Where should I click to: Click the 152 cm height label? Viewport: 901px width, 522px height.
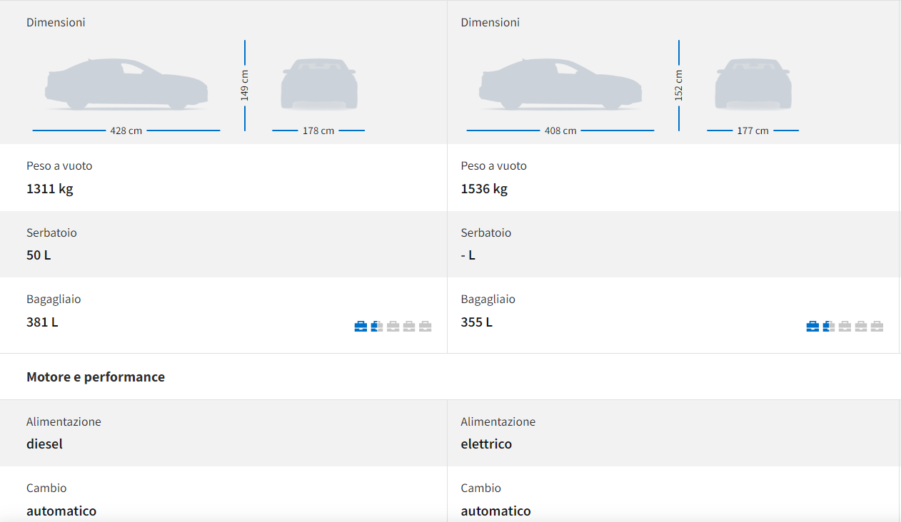coord(679,86)
